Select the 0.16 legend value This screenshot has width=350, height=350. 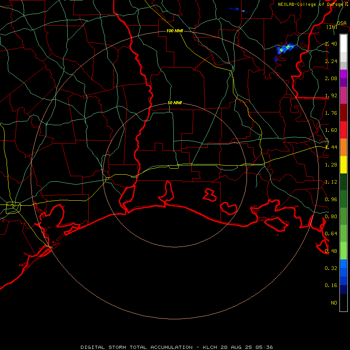(x=331, y=285)
